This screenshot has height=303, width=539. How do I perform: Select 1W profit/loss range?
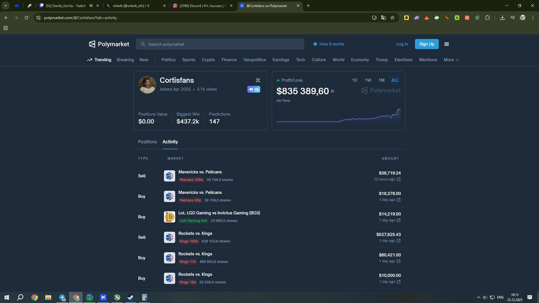(x=368, y=80)
